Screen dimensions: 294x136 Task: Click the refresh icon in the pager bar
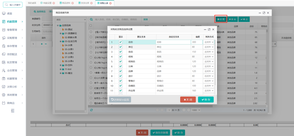pos(91,110)
